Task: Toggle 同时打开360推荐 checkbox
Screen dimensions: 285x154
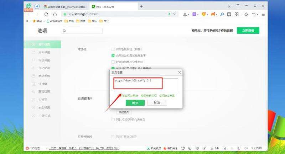Action: coord(113,137)
